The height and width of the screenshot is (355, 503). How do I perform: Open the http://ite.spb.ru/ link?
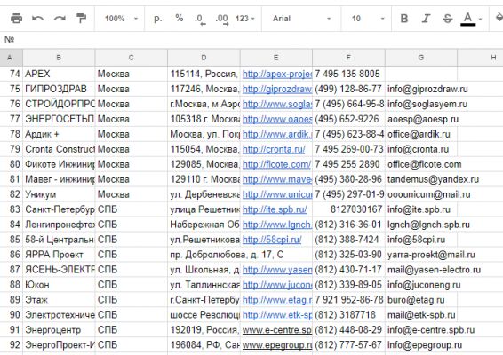[275, 209]
